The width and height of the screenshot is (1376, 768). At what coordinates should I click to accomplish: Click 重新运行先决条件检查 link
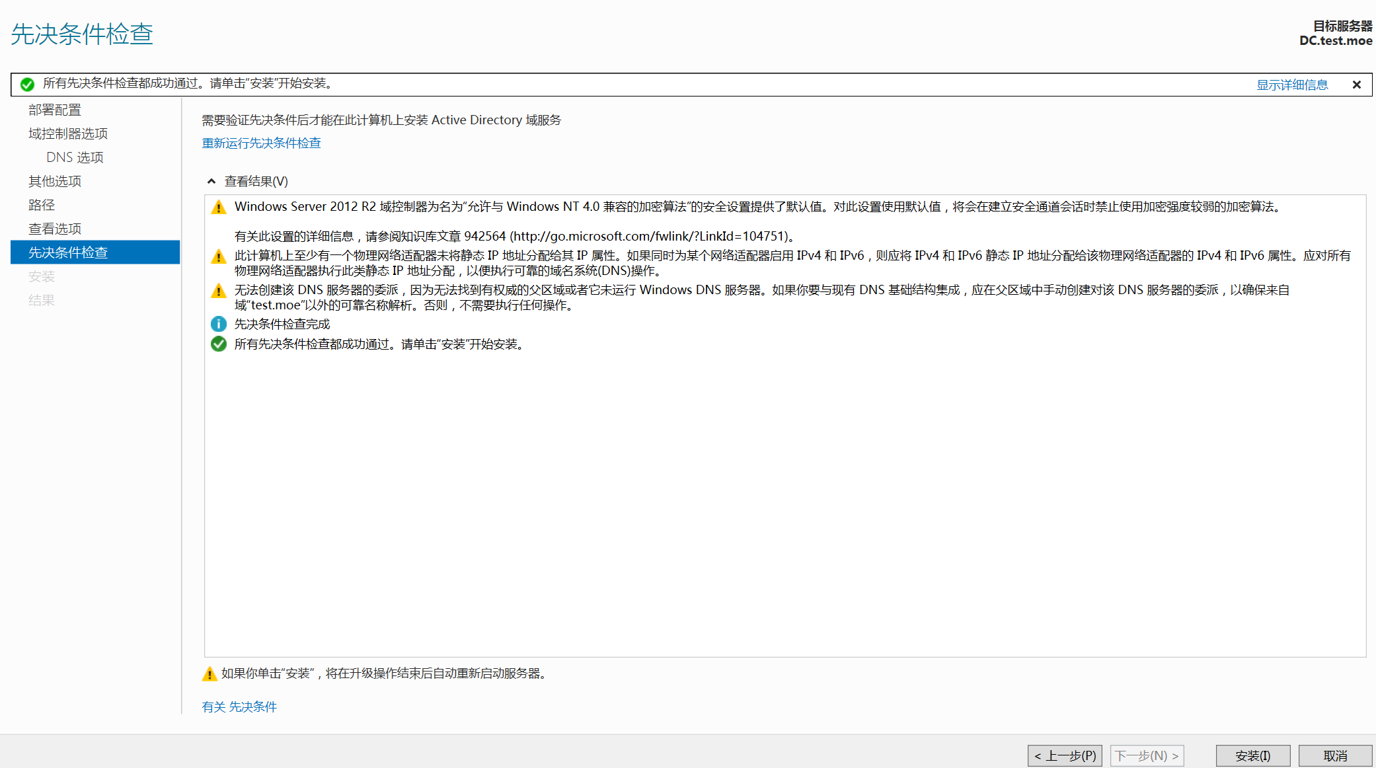tap(261, 143)
